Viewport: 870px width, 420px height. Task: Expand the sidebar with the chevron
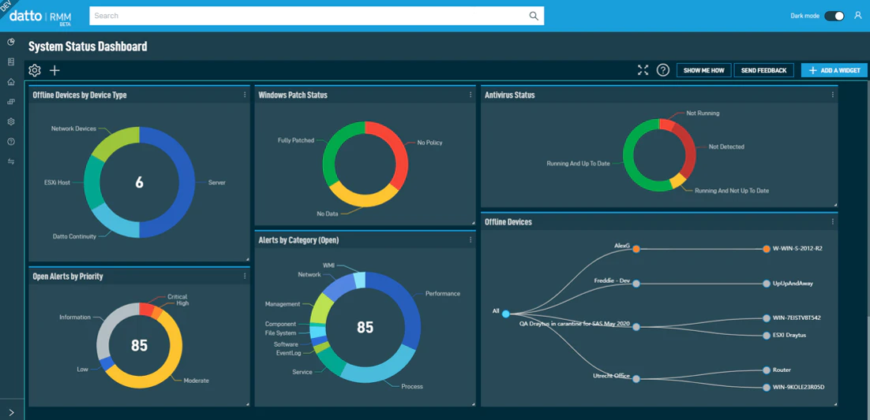tap(12, 412)
